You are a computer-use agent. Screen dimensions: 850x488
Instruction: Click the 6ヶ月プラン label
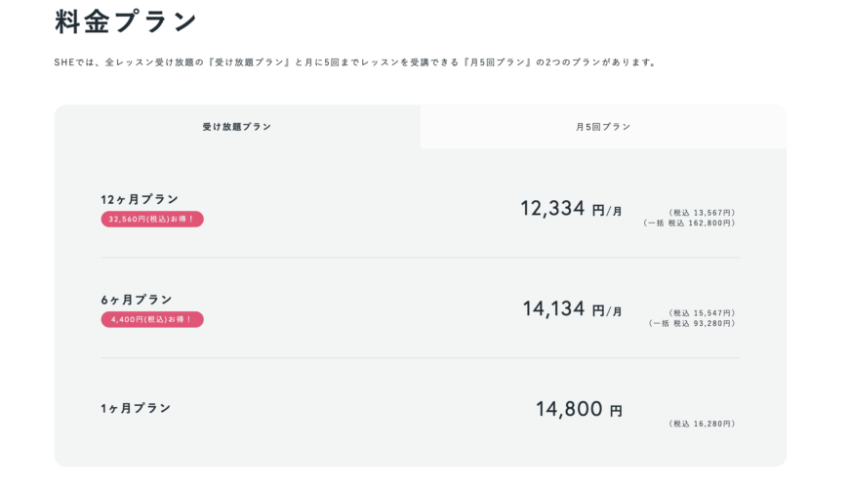137,300
